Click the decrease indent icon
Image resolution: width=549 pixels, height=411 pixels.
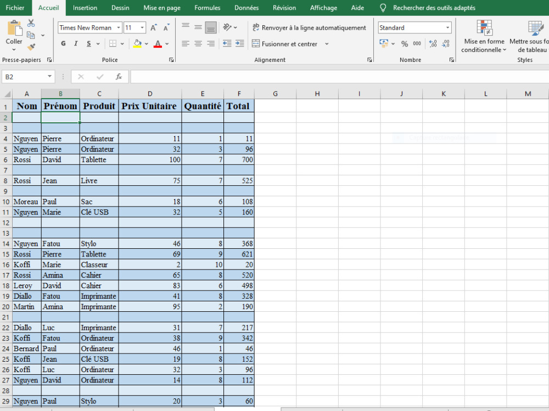coord(227,44)
